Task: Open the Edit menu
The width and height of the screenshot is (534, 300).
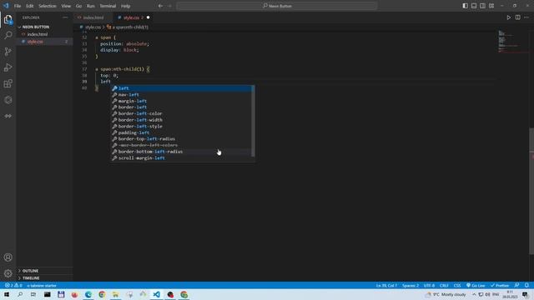Action: pos(30,6)
